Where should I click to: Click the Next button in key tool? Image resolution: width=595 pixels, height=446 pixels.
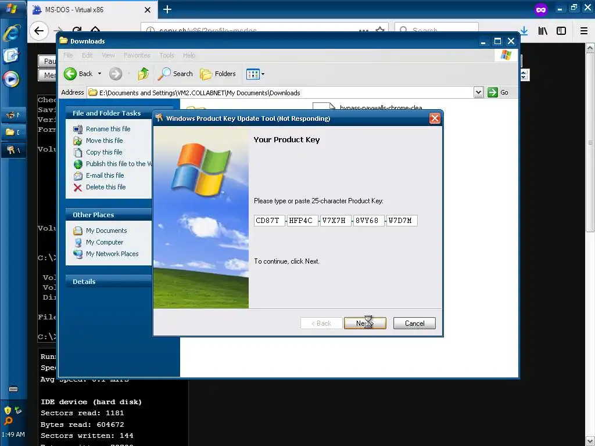[x=365, y=323]
